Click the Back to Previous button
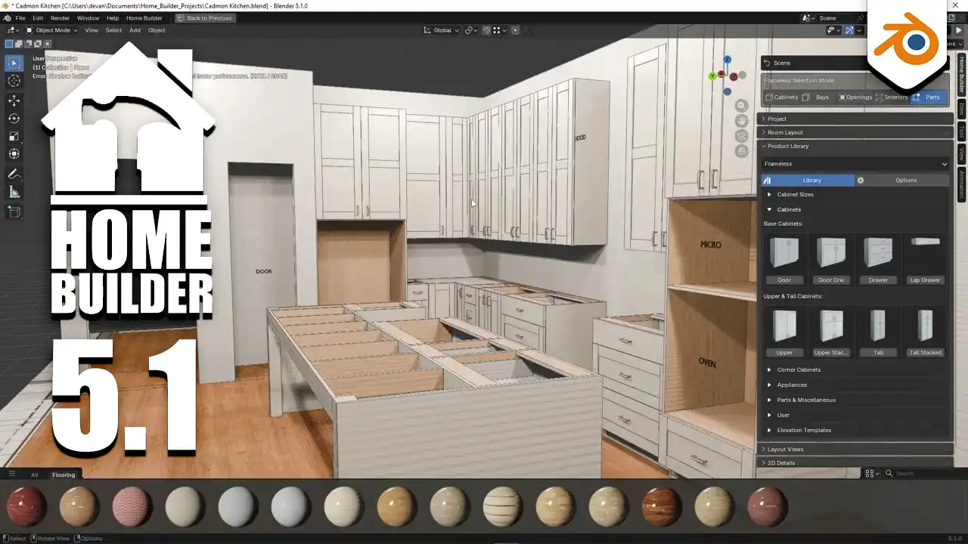Image resolution: width=968 pixels, height=544 pixels. 204,18
